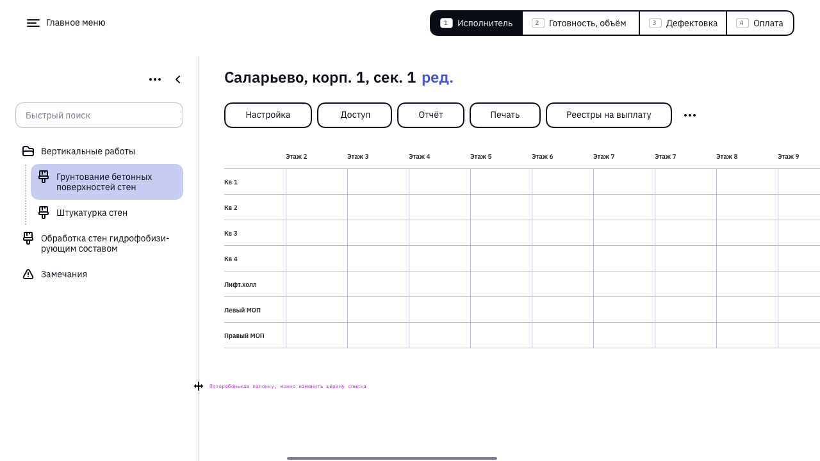The height and width of the screenshot is (461, 820).
Task: Switch to the Дефектовка tab
Action: (x=683, y=23)
